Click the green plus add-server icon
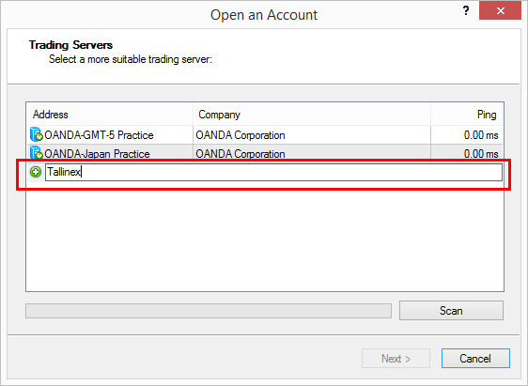Viewport: 528px width, 386px height. coord(36,172)
